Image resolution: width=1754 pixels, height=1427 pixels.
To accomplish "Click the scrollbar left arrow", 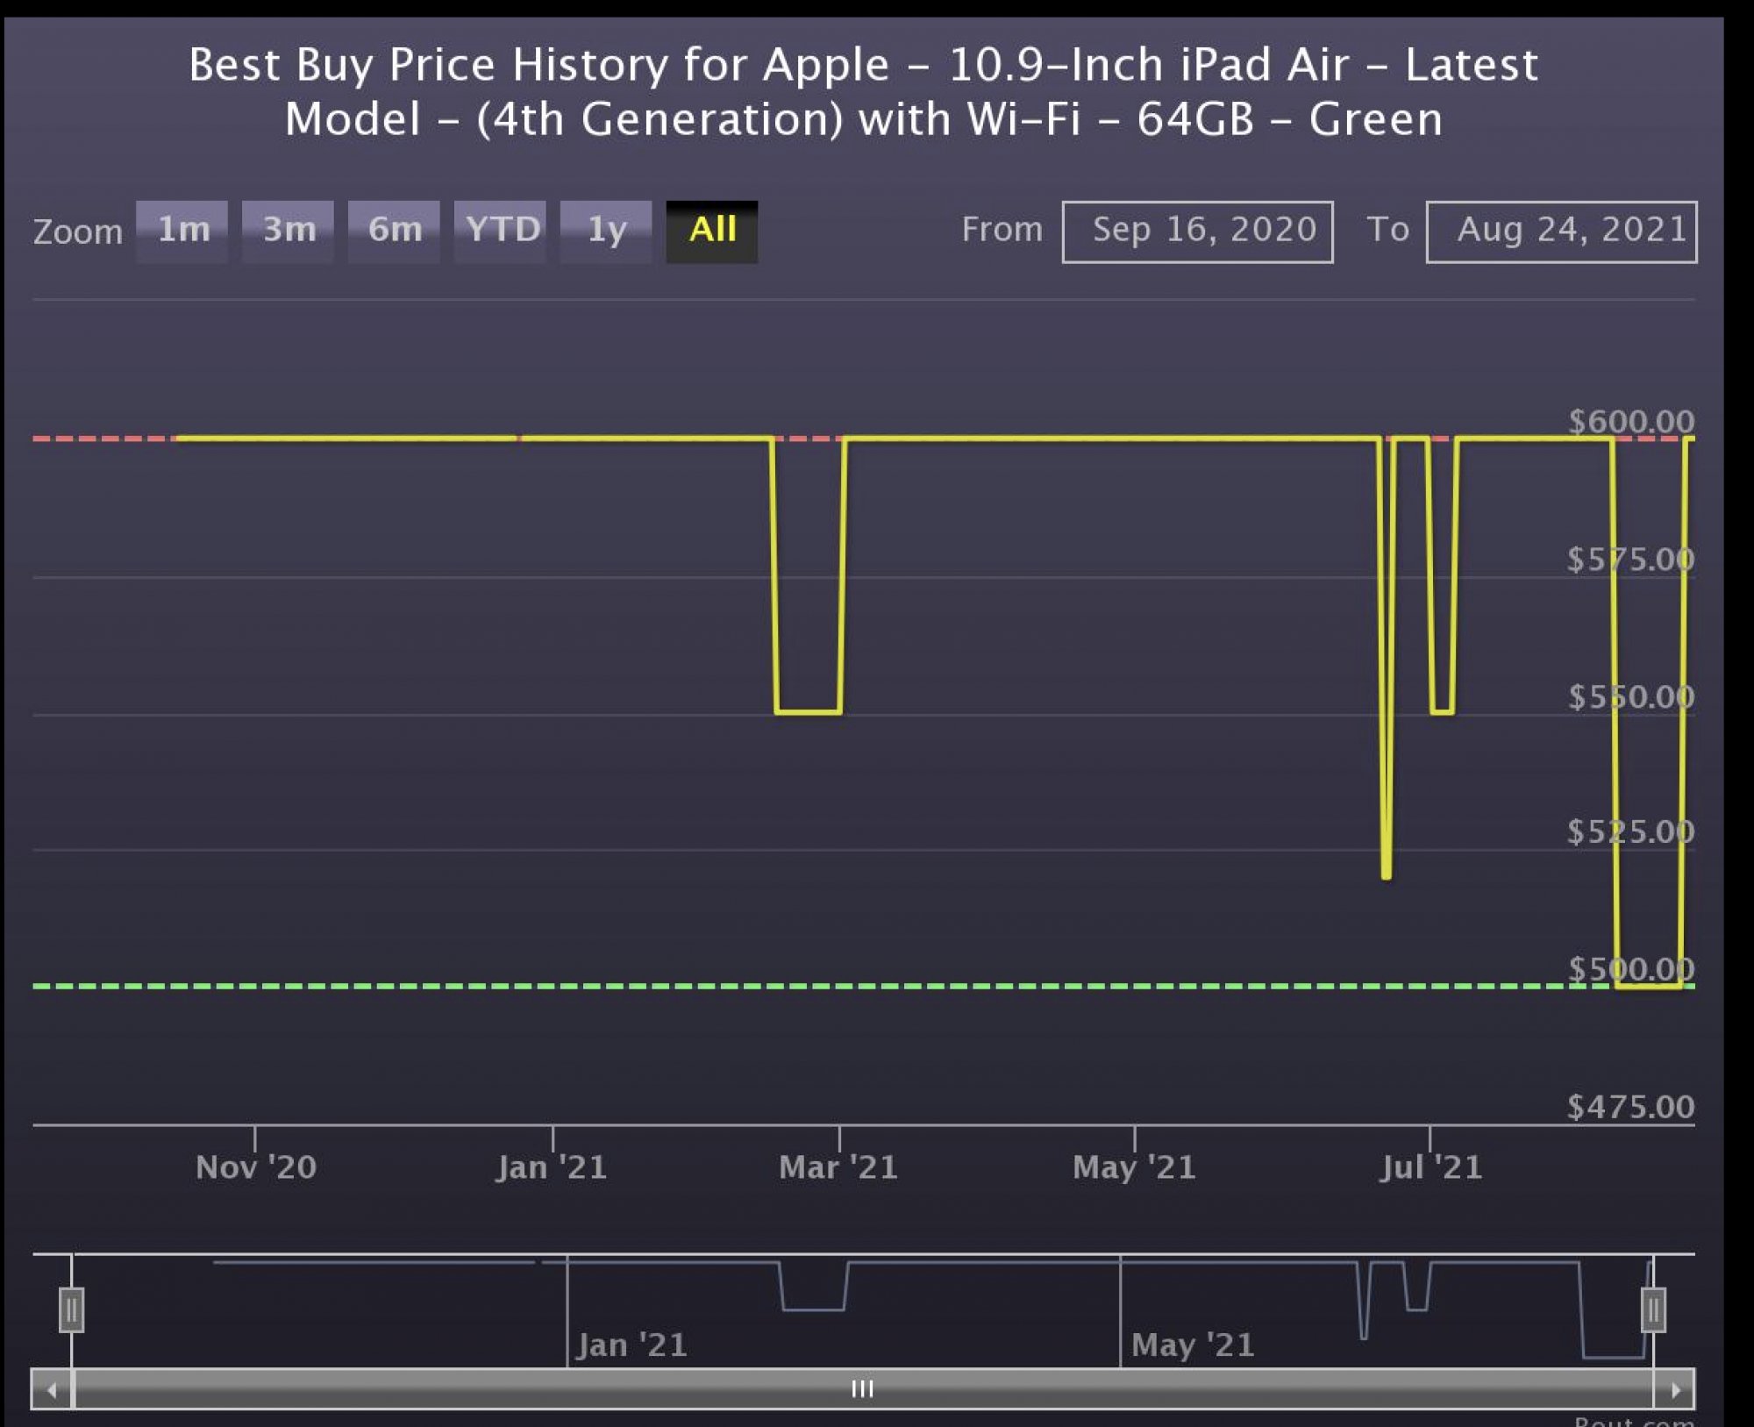I will [53, 1389].
